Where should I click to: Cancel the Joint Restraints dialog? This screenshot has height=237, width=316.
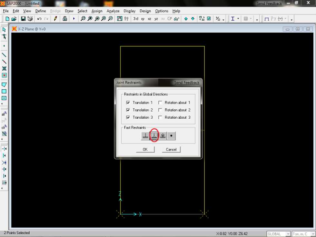tap(171, 149)
